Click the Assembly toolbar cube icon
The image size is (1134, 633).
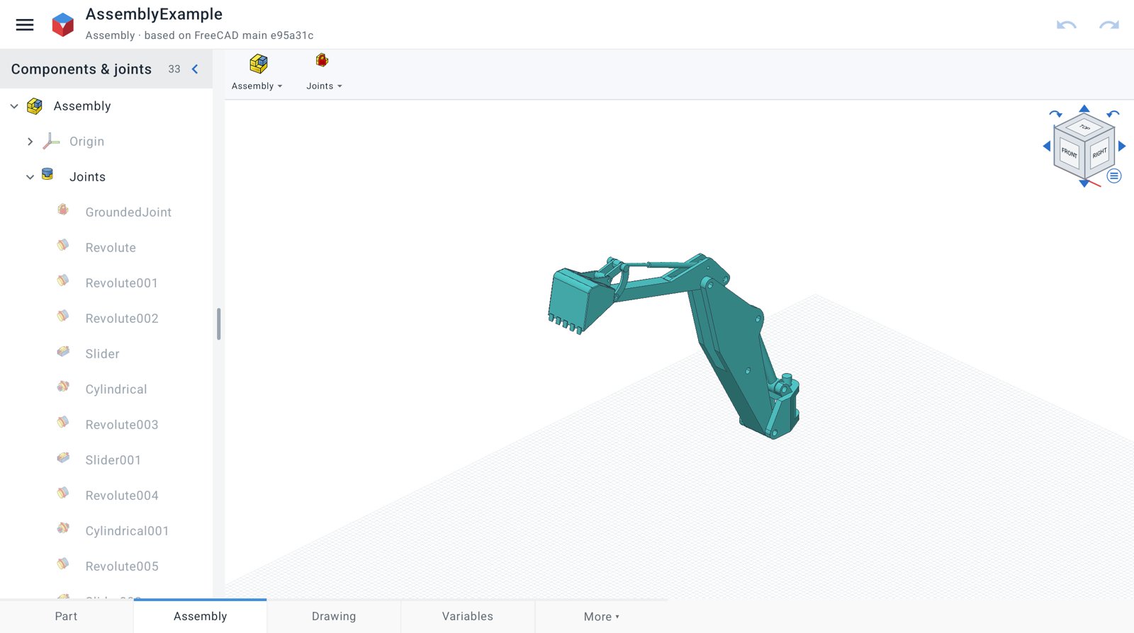(x=259, y=64)
